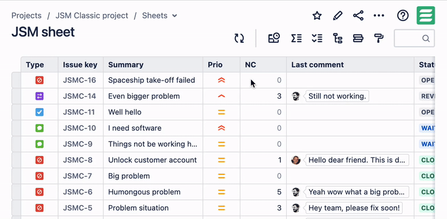Click highest priority icon for JSMC-16
The width and height of the screenshot is (447, 219).
221,80
